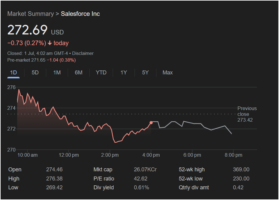This screenshot has height=200, width=279.
Task: View the 5Y chart range
Action: [145, 73]
